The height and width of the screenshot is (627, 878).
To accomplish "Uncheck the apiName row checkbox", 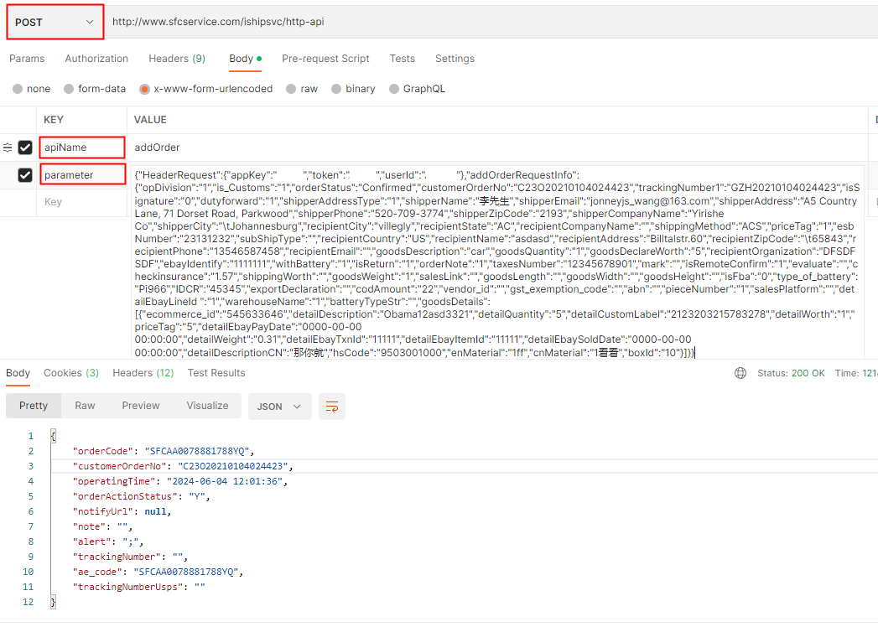I will click(x=25, y=148).
